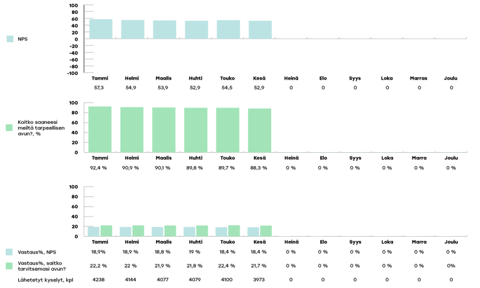Select the Helmi green bar in bottom chart
This screenshot has height=288, width=480.
[138, 231]
